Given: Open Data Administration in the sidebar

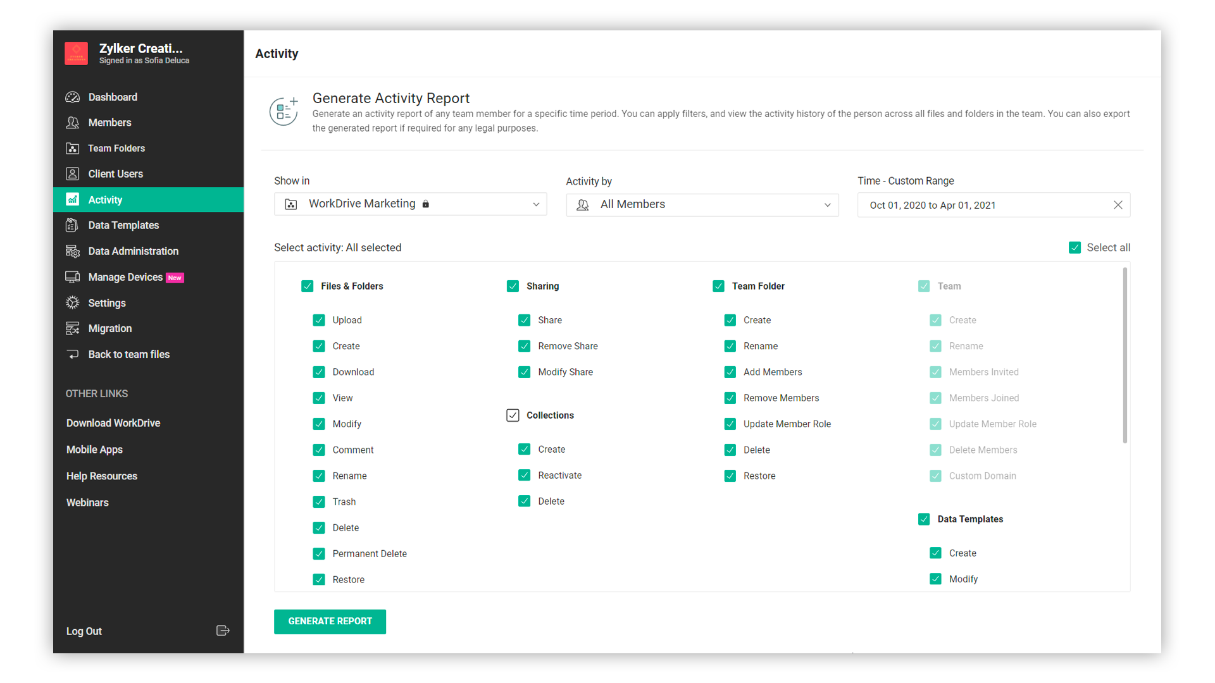Looking at the screenshot, I should click(x=133, y=251).
